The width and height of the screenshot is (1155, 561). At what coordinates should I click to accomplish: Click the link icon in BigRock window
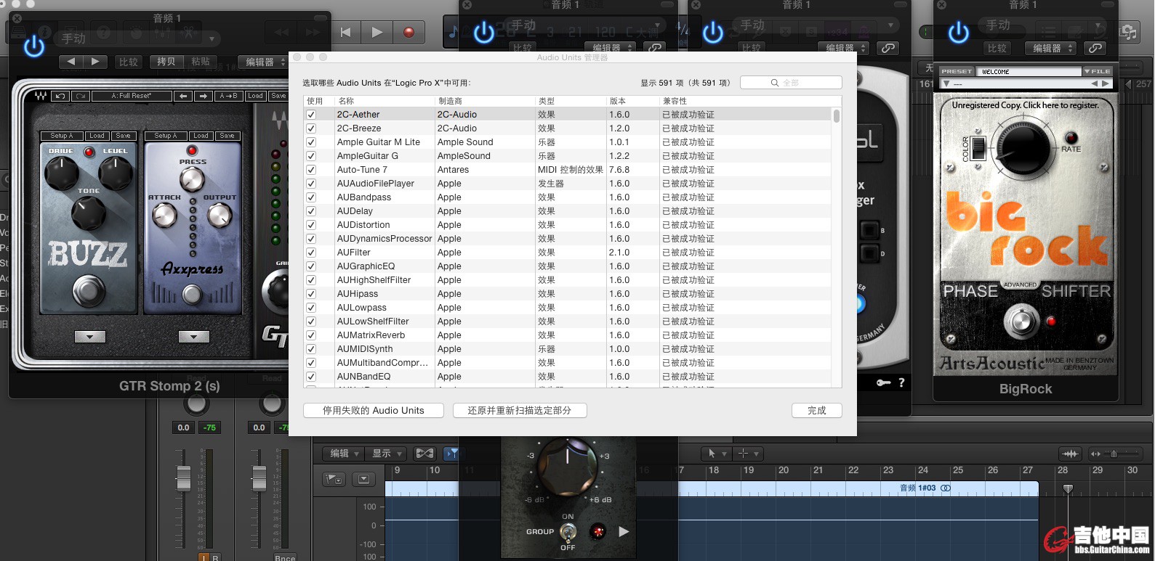pyautogui.click(x=1095, y=49)
